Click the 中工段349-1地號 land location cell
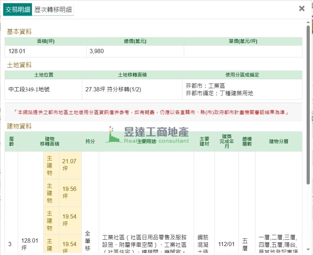The width and height of the screenshot is (313, 255). click(x=29, y=89)
